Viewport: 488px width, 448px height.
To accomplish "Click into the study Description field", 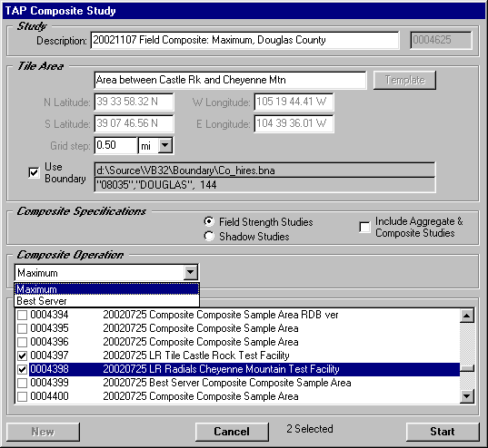I will (x=244, y=40).
